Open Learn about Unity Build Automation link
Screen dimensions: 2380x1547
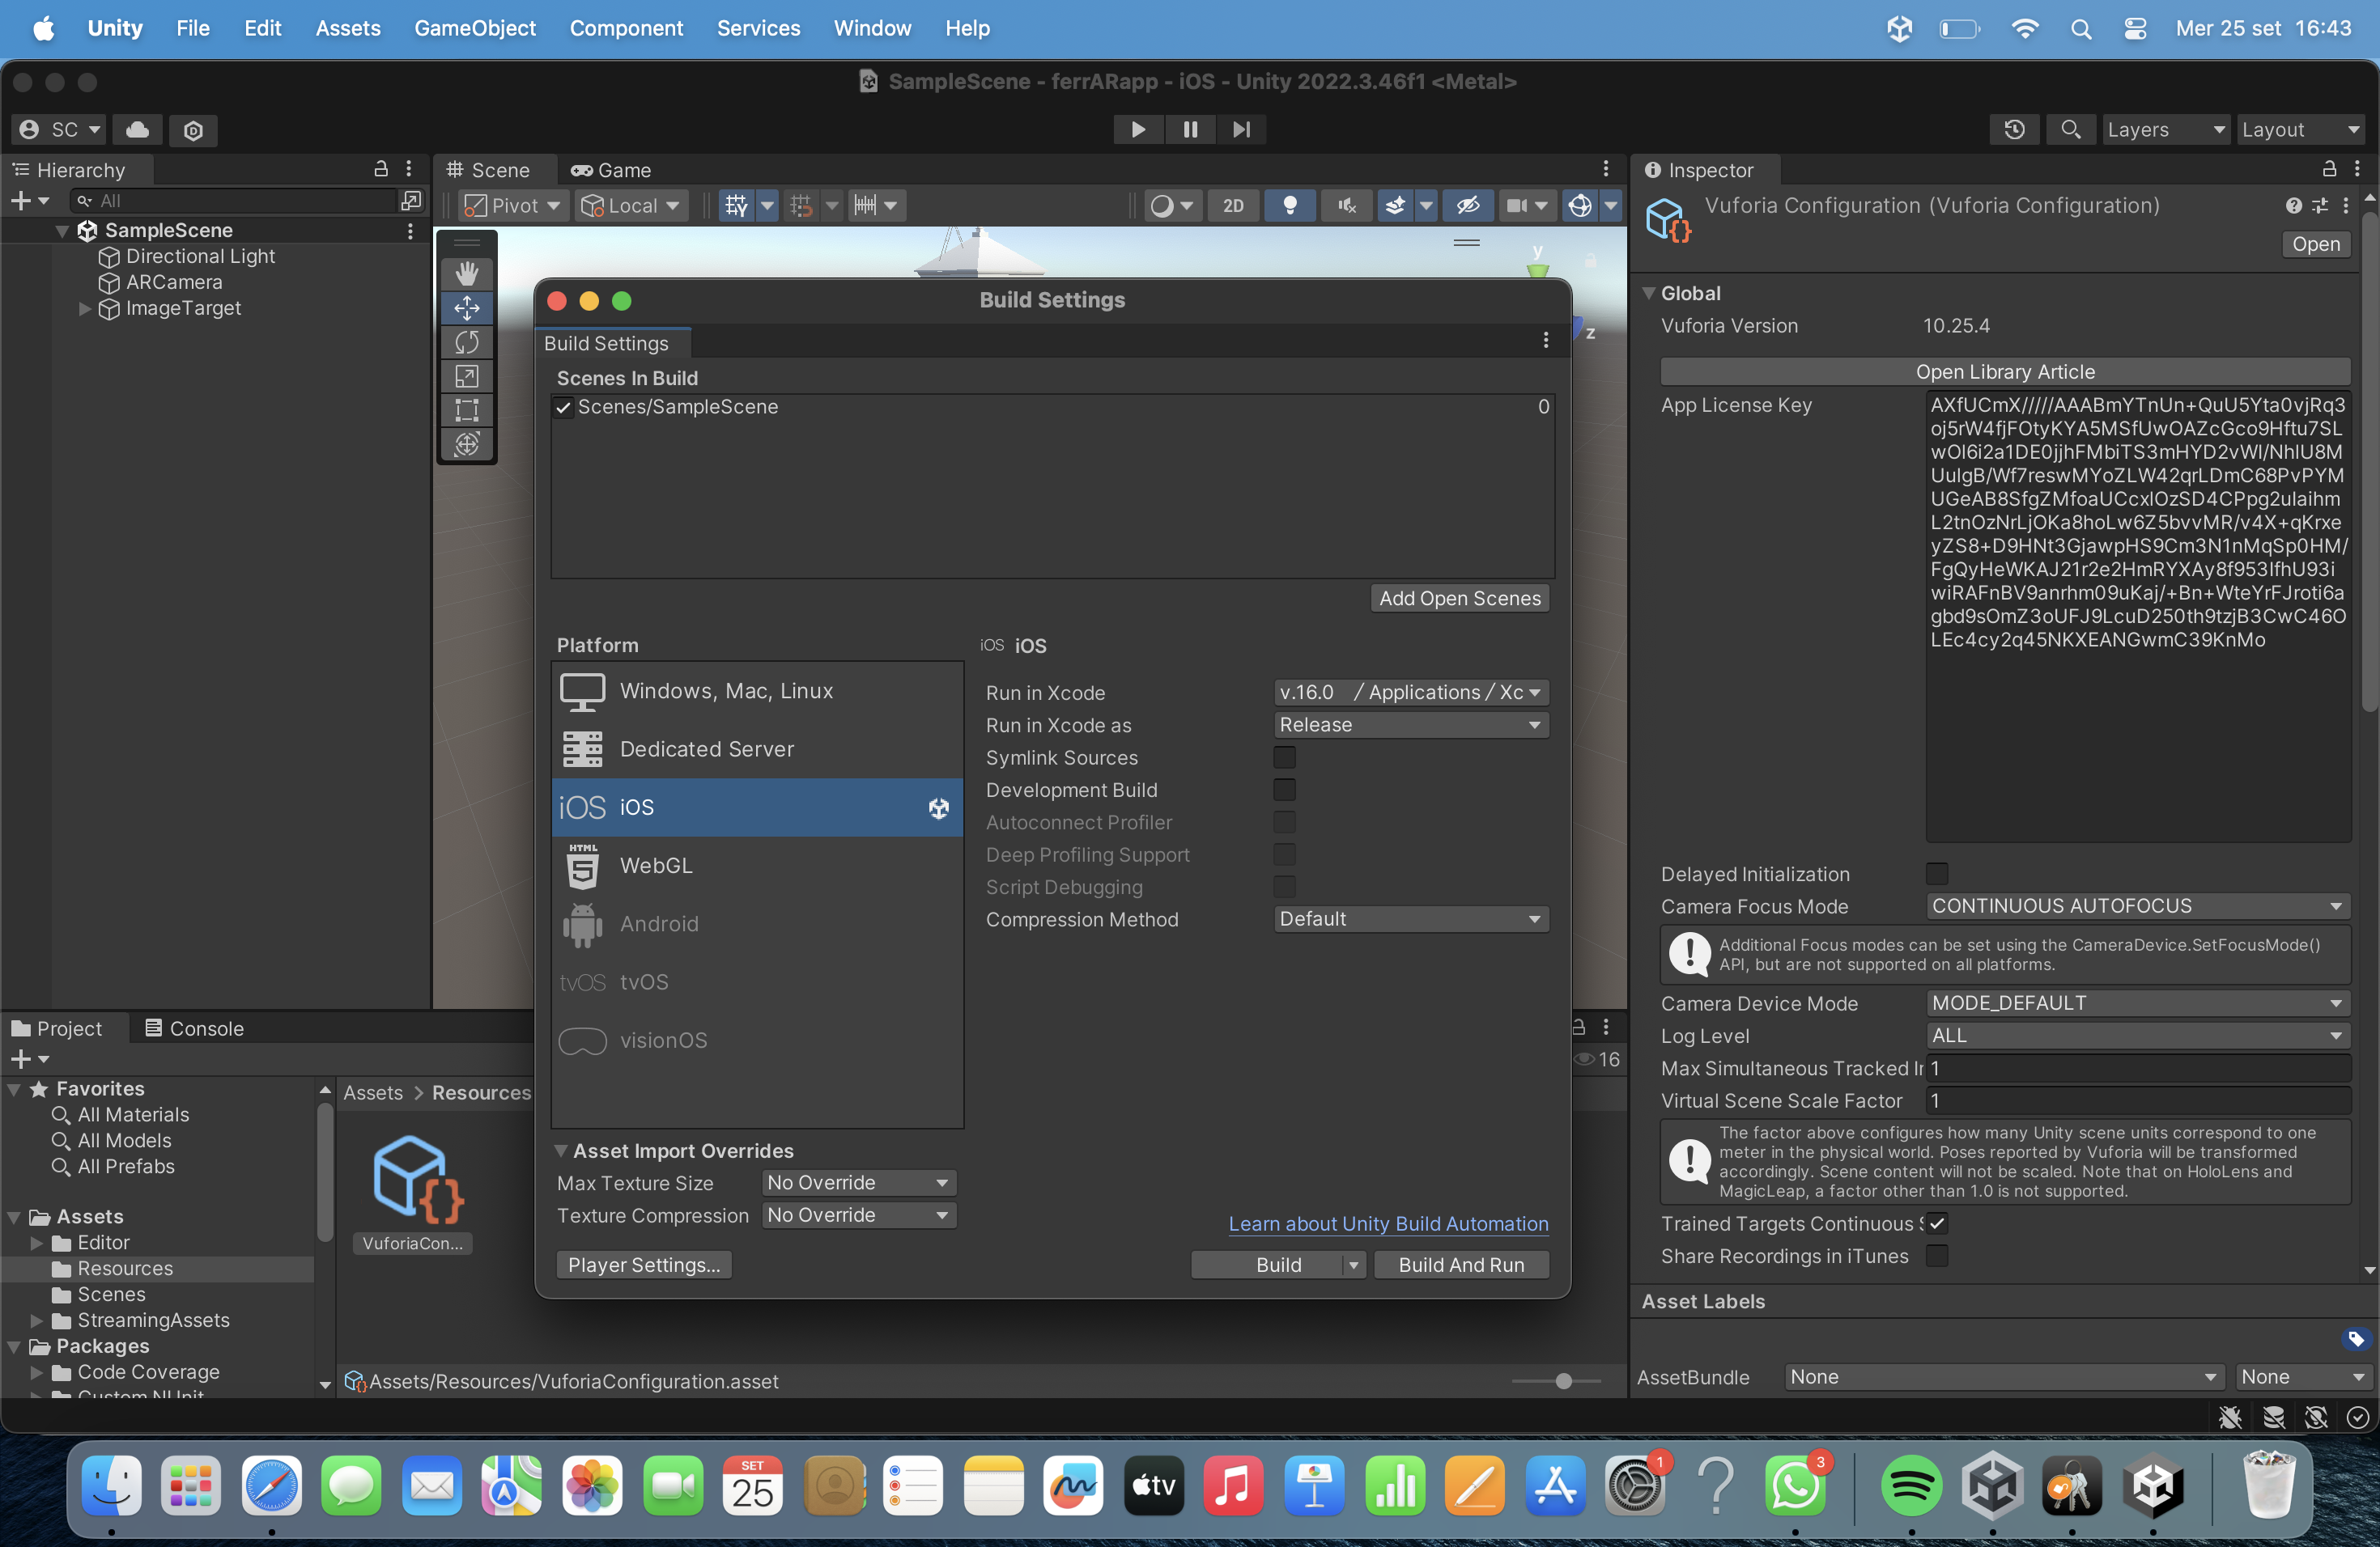[x=1388, y=1224]
